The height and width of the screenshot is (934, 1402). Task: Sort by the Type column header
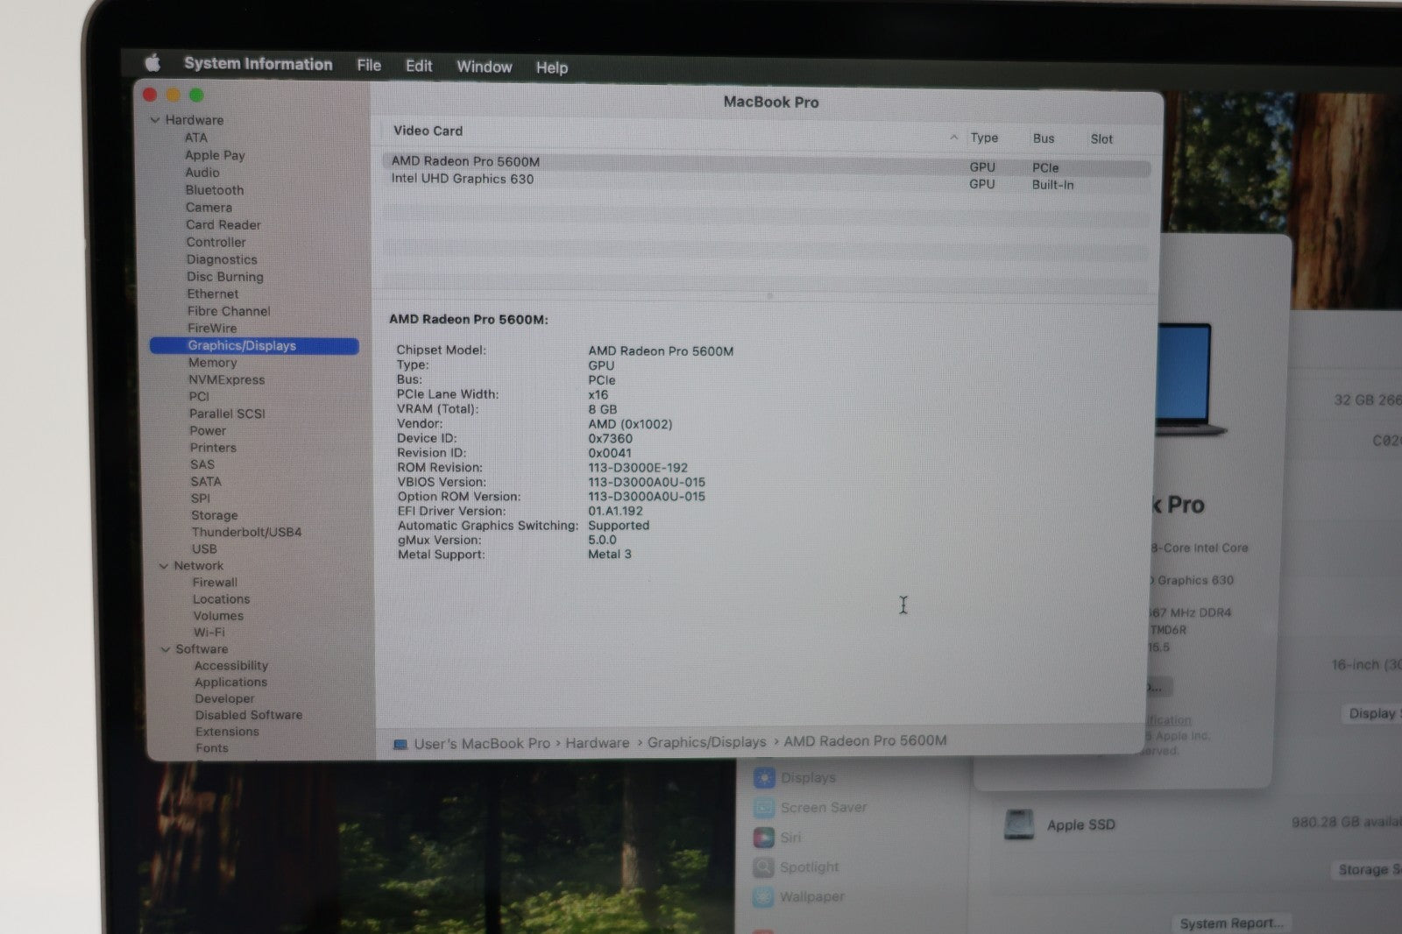985,138
